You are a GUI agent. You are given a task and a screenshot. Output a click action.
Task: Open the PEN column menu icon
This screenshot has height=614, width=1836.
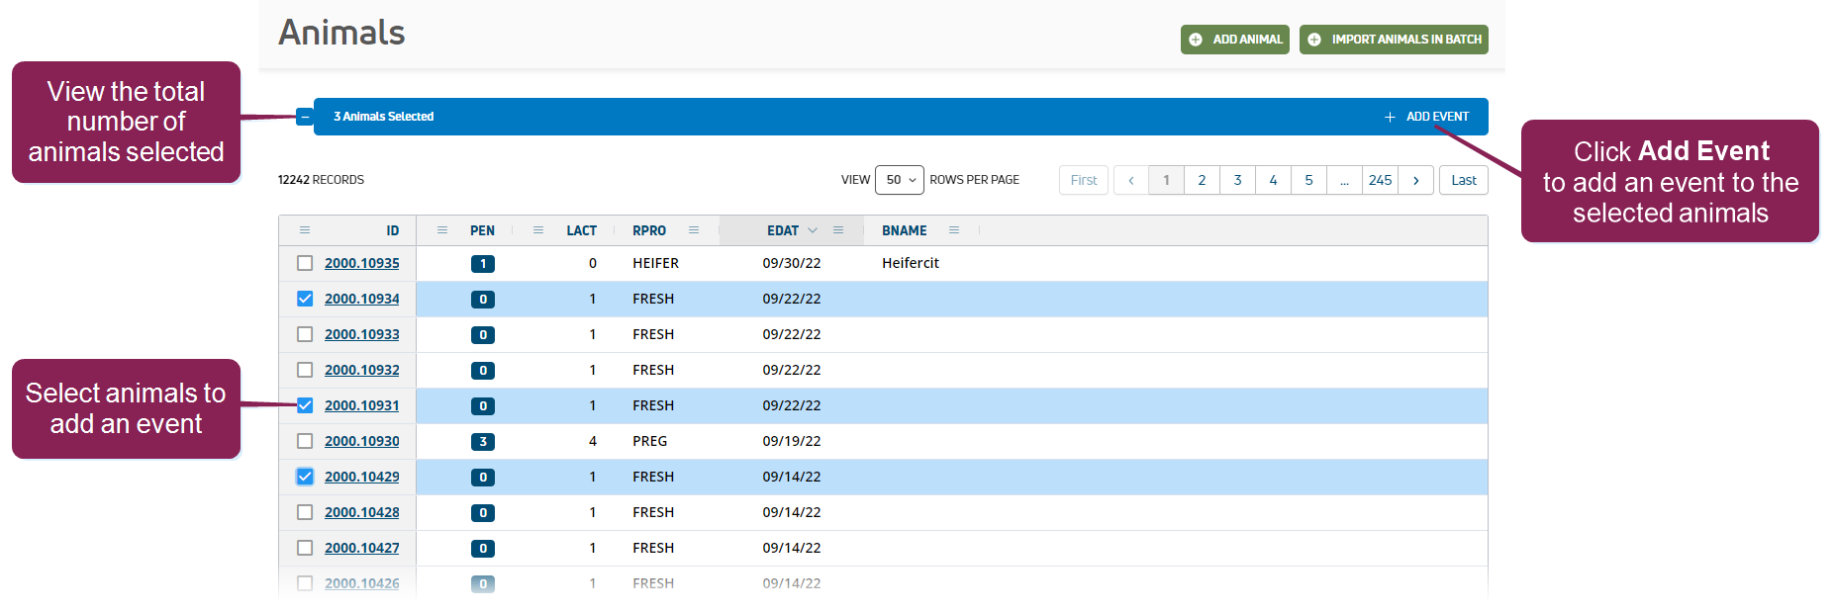coord(442,230)
